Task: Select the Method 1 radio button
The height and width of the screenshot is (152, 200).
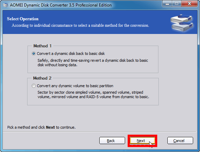Action: point(34,54)
